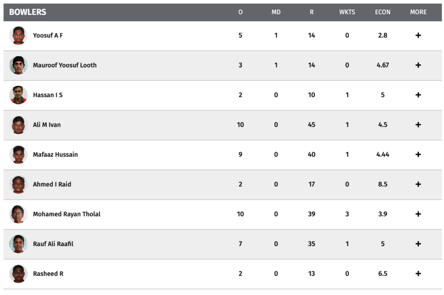Screen dimensions: 444x295
Task: Click the BOWLERS table heading
Action: coord(27,12)
